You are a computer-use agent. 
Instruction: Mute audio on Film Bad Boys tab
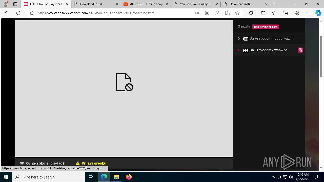[x=32, y=4]
